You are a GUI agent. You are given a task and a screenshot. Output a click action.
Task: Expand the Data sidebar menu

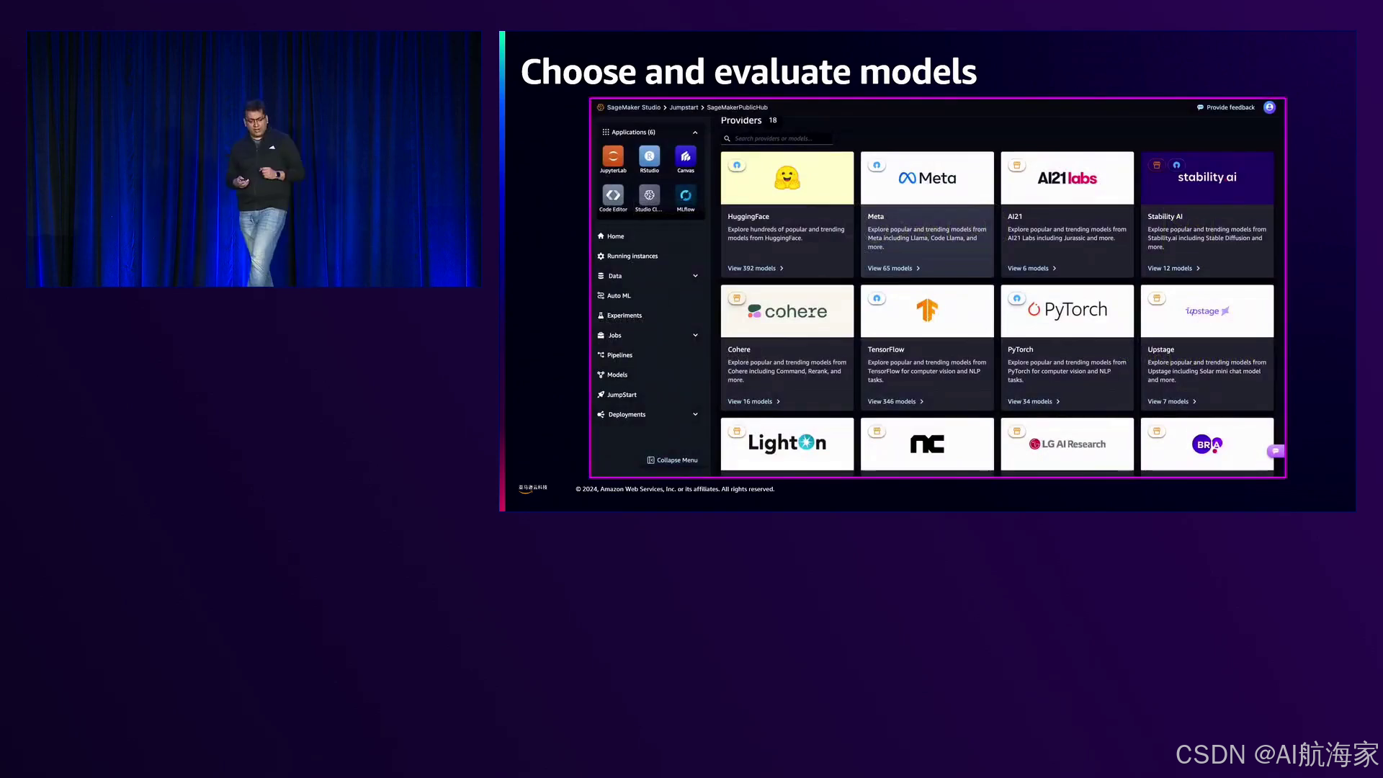[x=695, y=276]
